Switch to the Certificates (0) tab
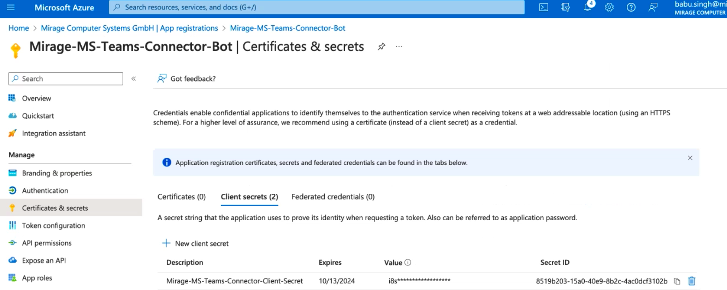 point(182,197)
